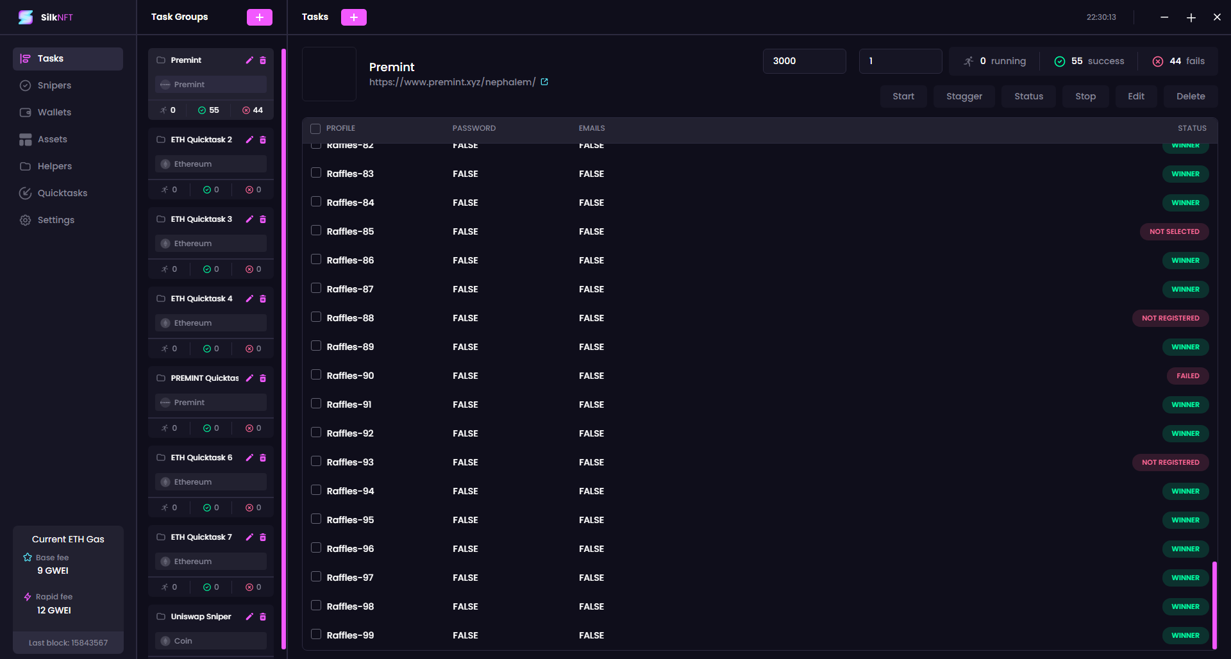Click the Status button
This screenshot has height=659, width=1231.
click(x=1028, y=96)
